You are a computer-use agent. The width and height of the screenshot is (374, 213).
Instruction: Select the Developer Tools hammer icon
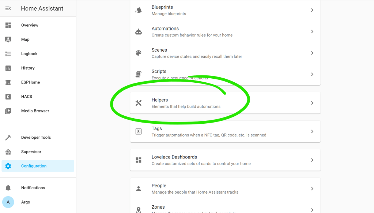pos(8,137)
